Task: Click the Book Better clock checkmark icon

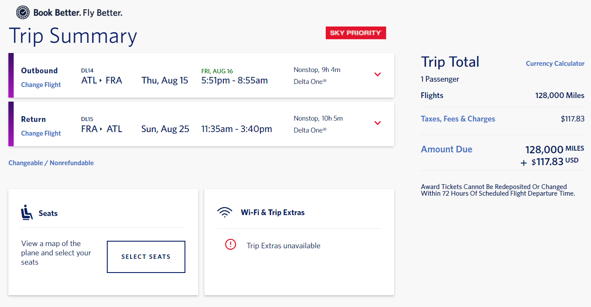Action: [x=23, y=13]
